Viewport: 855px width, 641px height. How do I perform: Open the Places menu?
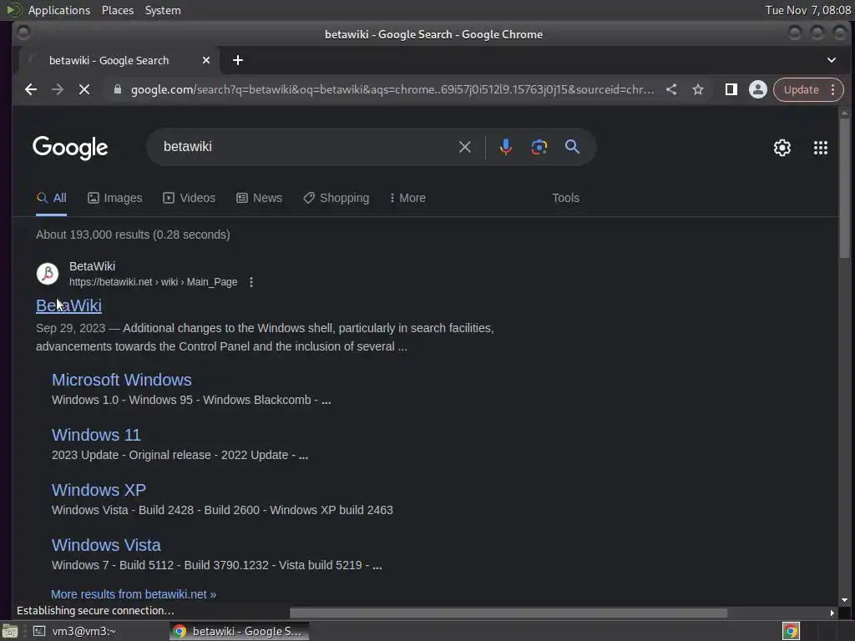pyautogui.click(x=117, y=10)
